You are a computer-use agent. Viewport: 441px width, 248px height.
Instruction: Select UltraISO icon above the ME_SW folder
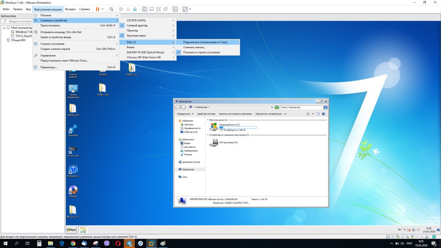pyautogui.click(x=73, y=192)
